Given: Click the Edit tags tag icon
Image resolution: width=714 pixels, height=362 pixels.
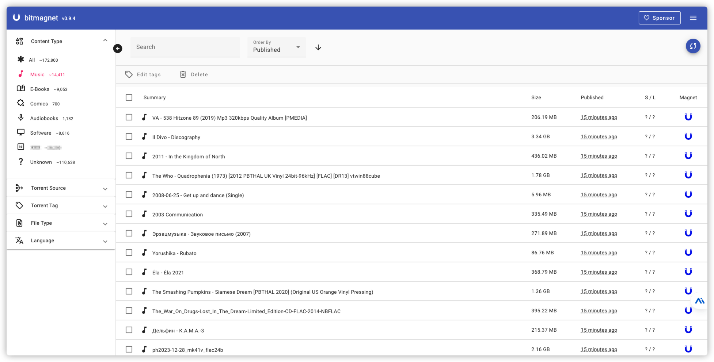Looking at the screenshot, I should coord(129,74).
